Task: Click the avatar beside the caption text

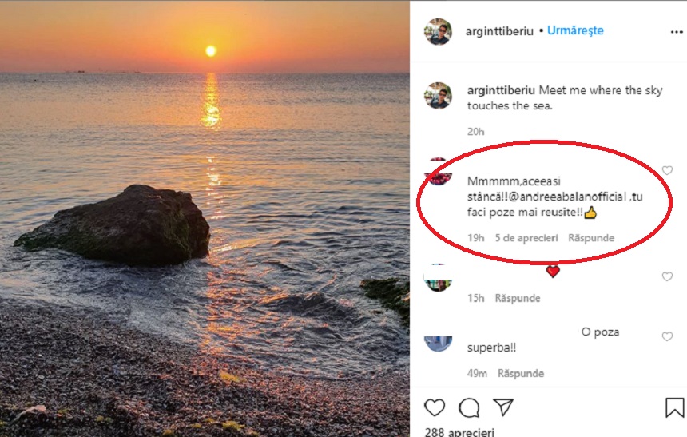Action: point(438,96)
